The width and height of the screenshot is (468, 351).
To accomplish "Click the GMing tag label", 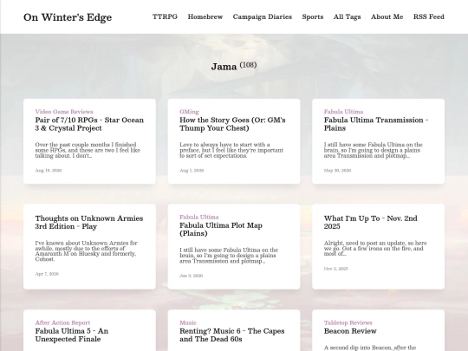I will pos(189,112).
